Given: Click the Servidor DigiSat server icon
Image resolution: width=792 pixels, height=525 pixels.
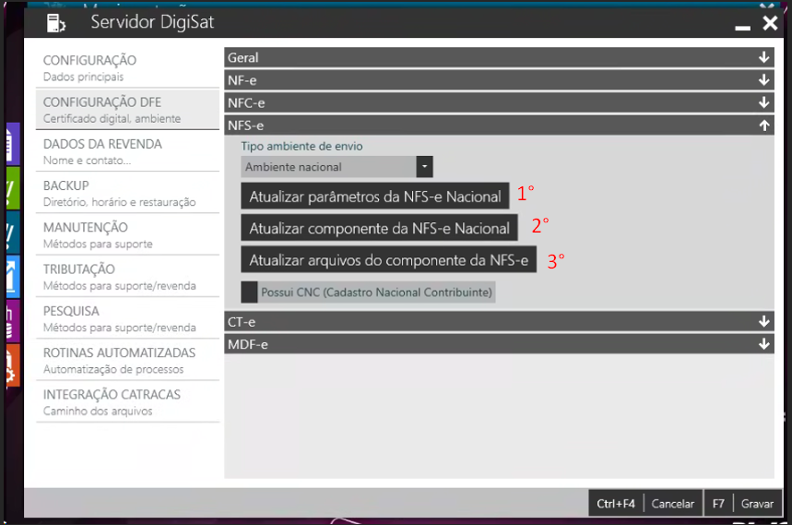Looking at the screenshot, I should click(56, 22).
